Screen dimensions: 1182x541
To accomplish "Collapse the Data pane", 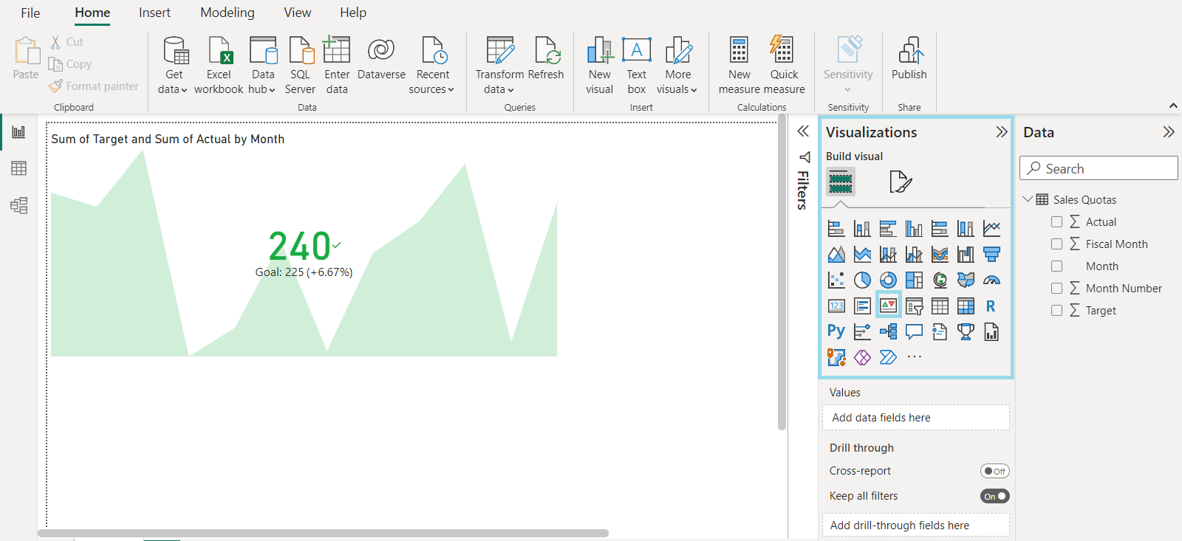I will 1168,132.
